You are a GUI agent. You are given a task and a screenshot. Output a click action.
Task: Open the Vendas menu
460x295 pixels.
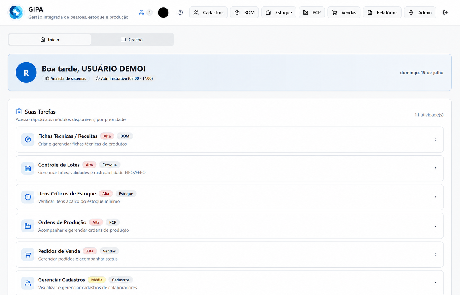(x=344, y=12)
